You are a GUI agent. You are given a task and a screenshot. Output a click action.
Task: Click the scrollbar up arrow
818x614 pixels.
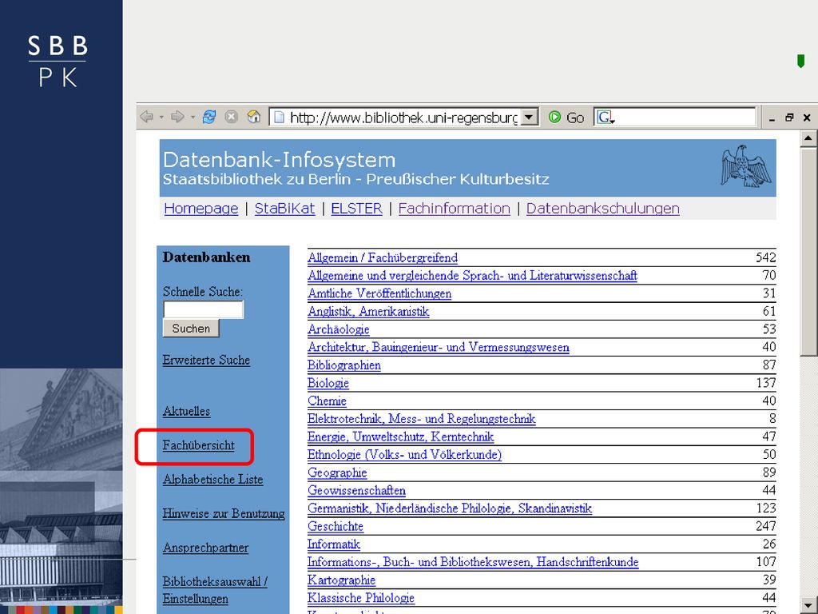pyautogui.click(x=808, y=138)
